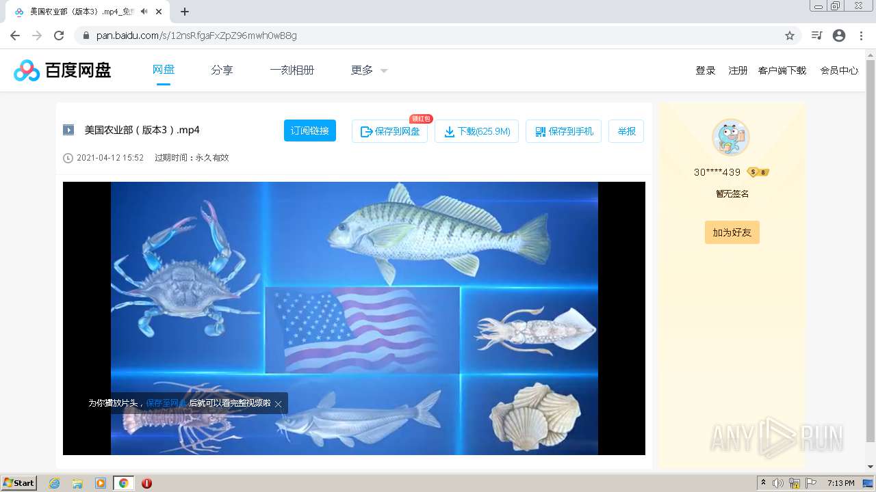Open 客户端下载 link
The height and width of the screenshot is (492, 876).
click(x=782, y=70)
